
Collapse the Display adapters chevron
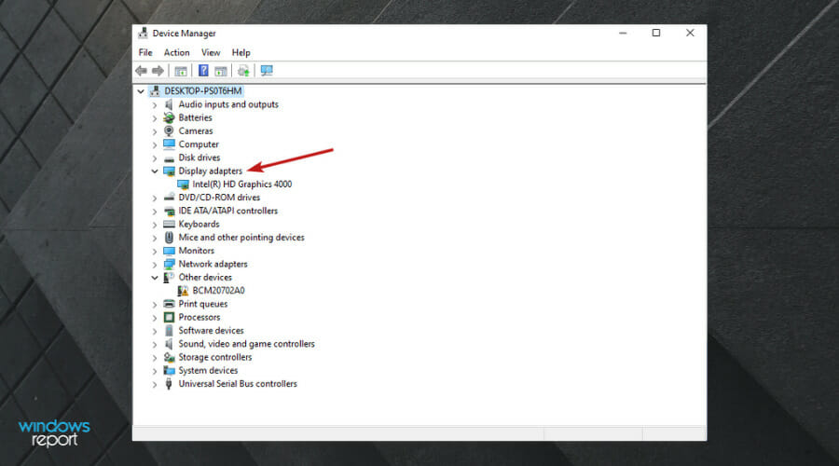[x=155, y=171]
